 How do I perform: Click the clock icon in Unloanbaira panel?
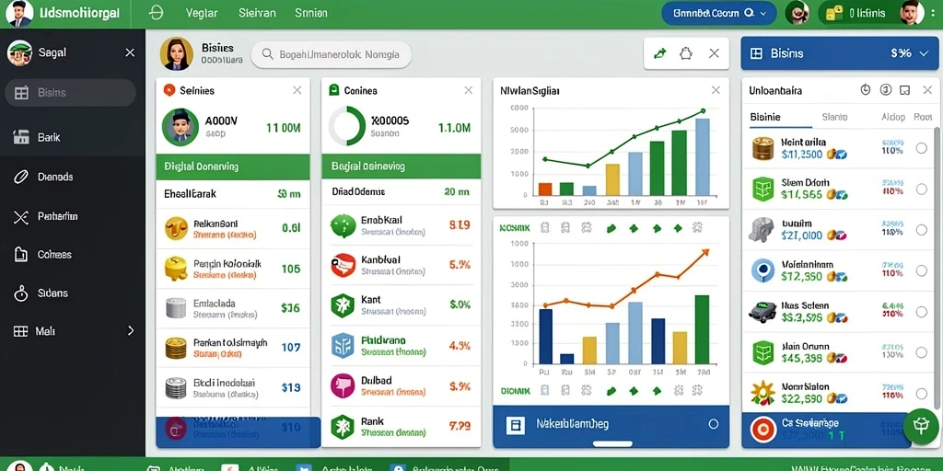866,90
